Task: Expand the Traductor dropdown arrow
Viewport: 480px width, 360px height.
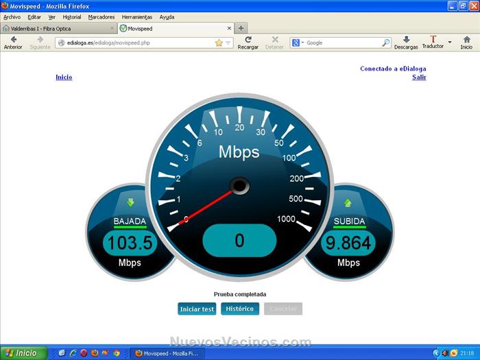Action: pyautogui.click(x=450, y=43)
